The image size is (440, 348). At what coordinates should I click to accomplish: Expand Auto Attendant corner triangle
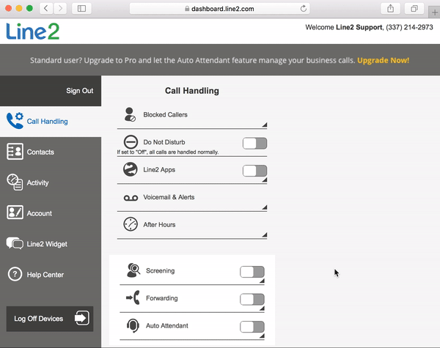pyautogui.click(x=262, y=336)
